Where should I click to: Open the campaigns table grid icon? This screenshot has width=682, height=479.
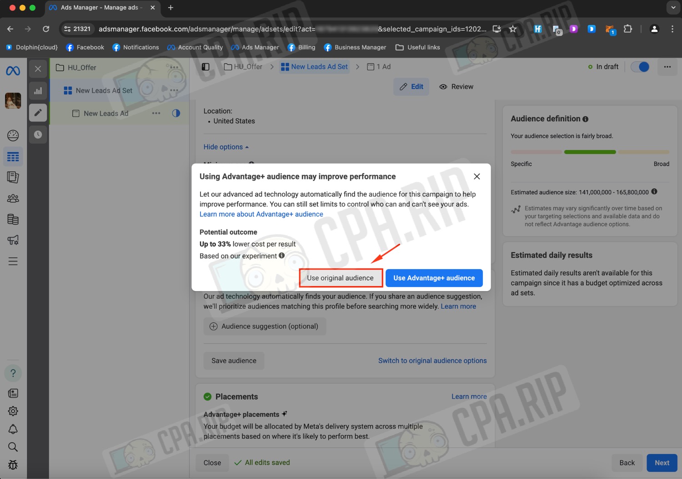(13, 157)
